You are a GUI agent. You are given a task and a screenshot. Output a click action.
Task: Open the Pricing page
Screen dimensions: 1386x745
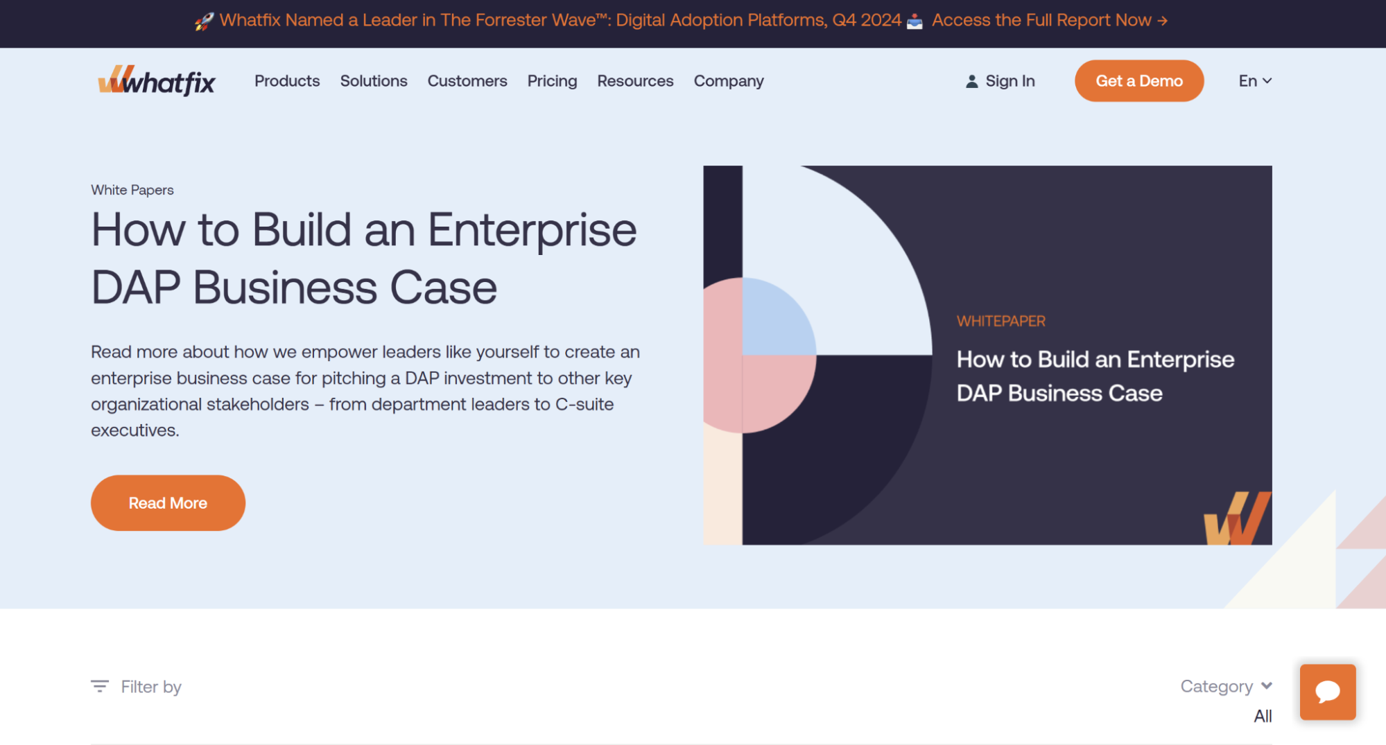pos(552,81)
